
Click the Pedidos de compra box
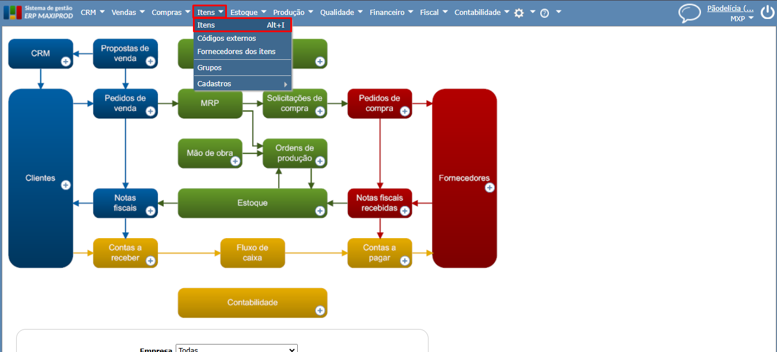point(380,104)
